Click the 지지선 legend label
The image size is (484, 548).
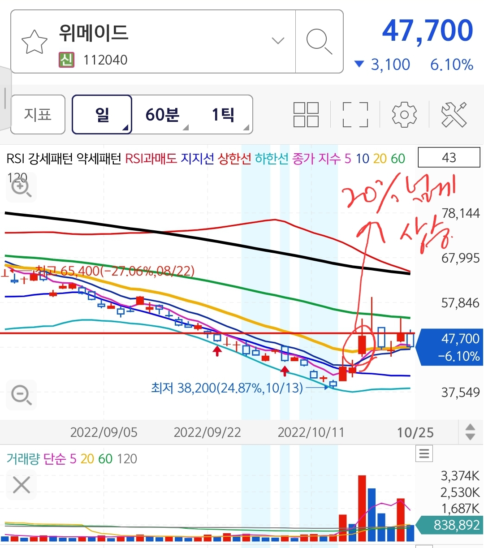pyautogui.click(x=198, y=159)
